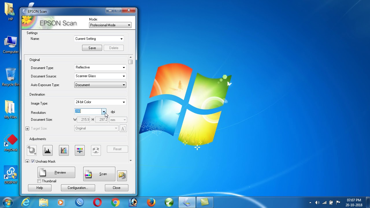Open the Windows Start menu
The width and height of the screenshot is (370, 208).
click(8, 202)
